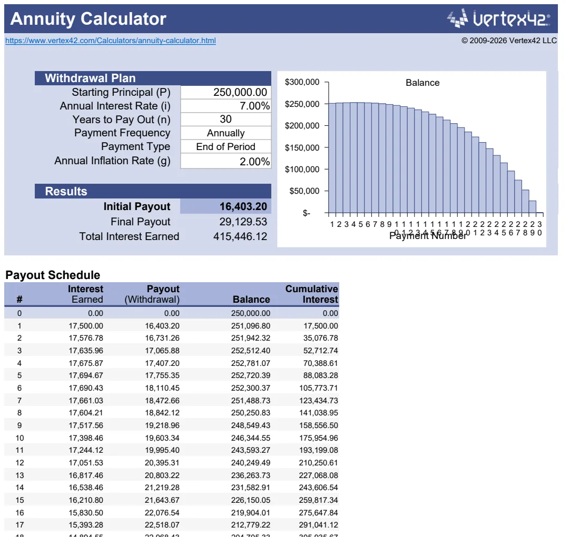Click the Total Interest Earned value 415,446.12
Image resolution: width=570 pixels, height=537 pixels.
coord(240,236)
